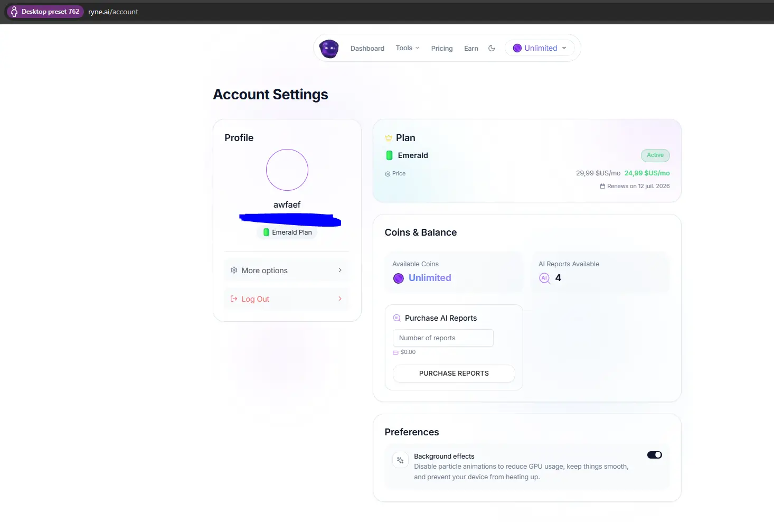The width and height of the screenshot is (774, 522).
Task: Click the green Emerald gem icon in Plan card
Action: coord(389,155)
